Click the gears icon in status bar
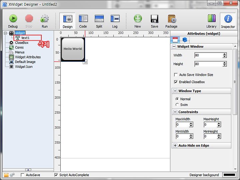Image resolution: width=240 pixels, height=180 pixels. pos(12,175)
